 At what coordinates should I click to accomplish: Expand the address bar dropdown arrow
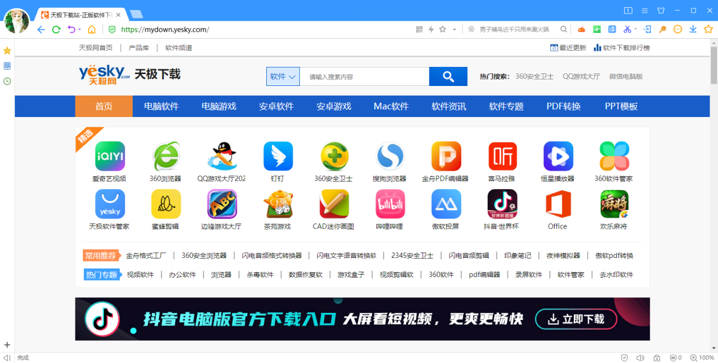click(x=454, y=29)
